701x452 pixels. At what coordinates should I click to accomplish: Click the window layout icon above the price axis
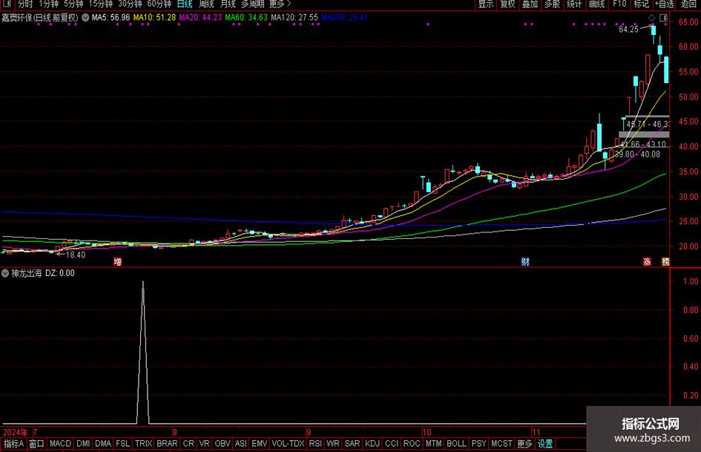coord(664,18)
